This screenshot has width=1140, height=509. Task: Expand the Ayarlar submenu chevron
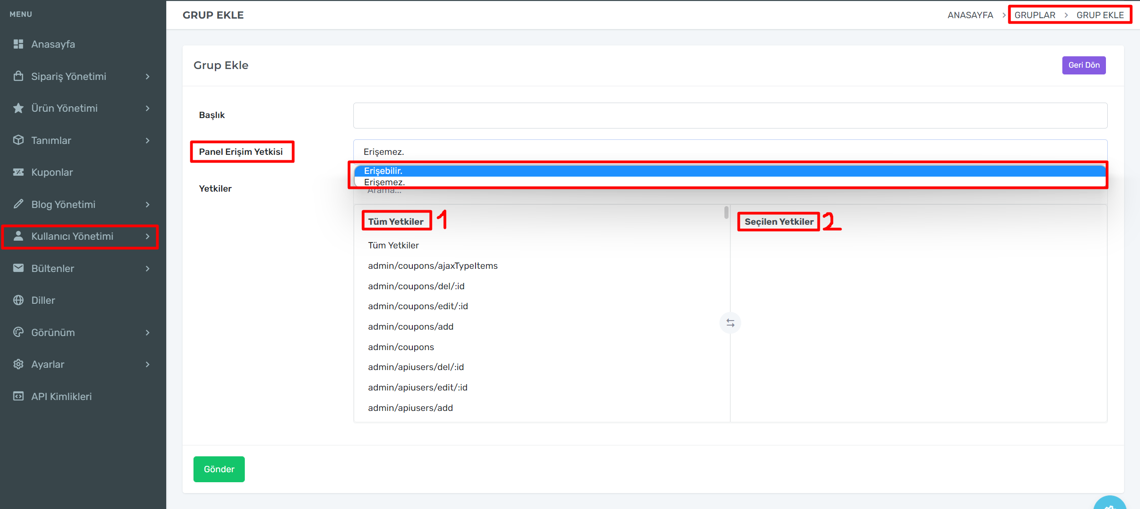(148, 364)
